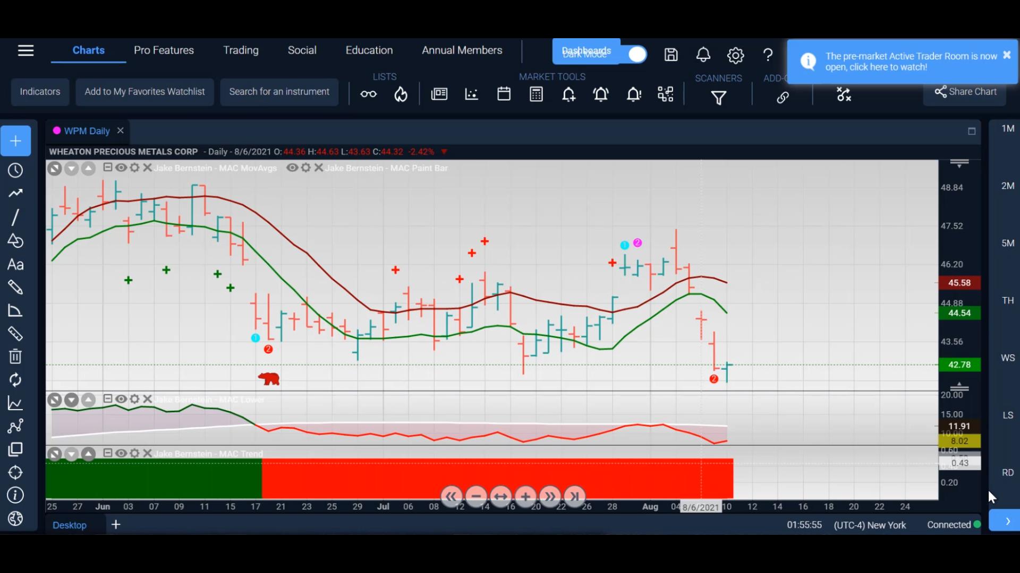Collapse MAC MovAvgs legend with minus box

107,167
